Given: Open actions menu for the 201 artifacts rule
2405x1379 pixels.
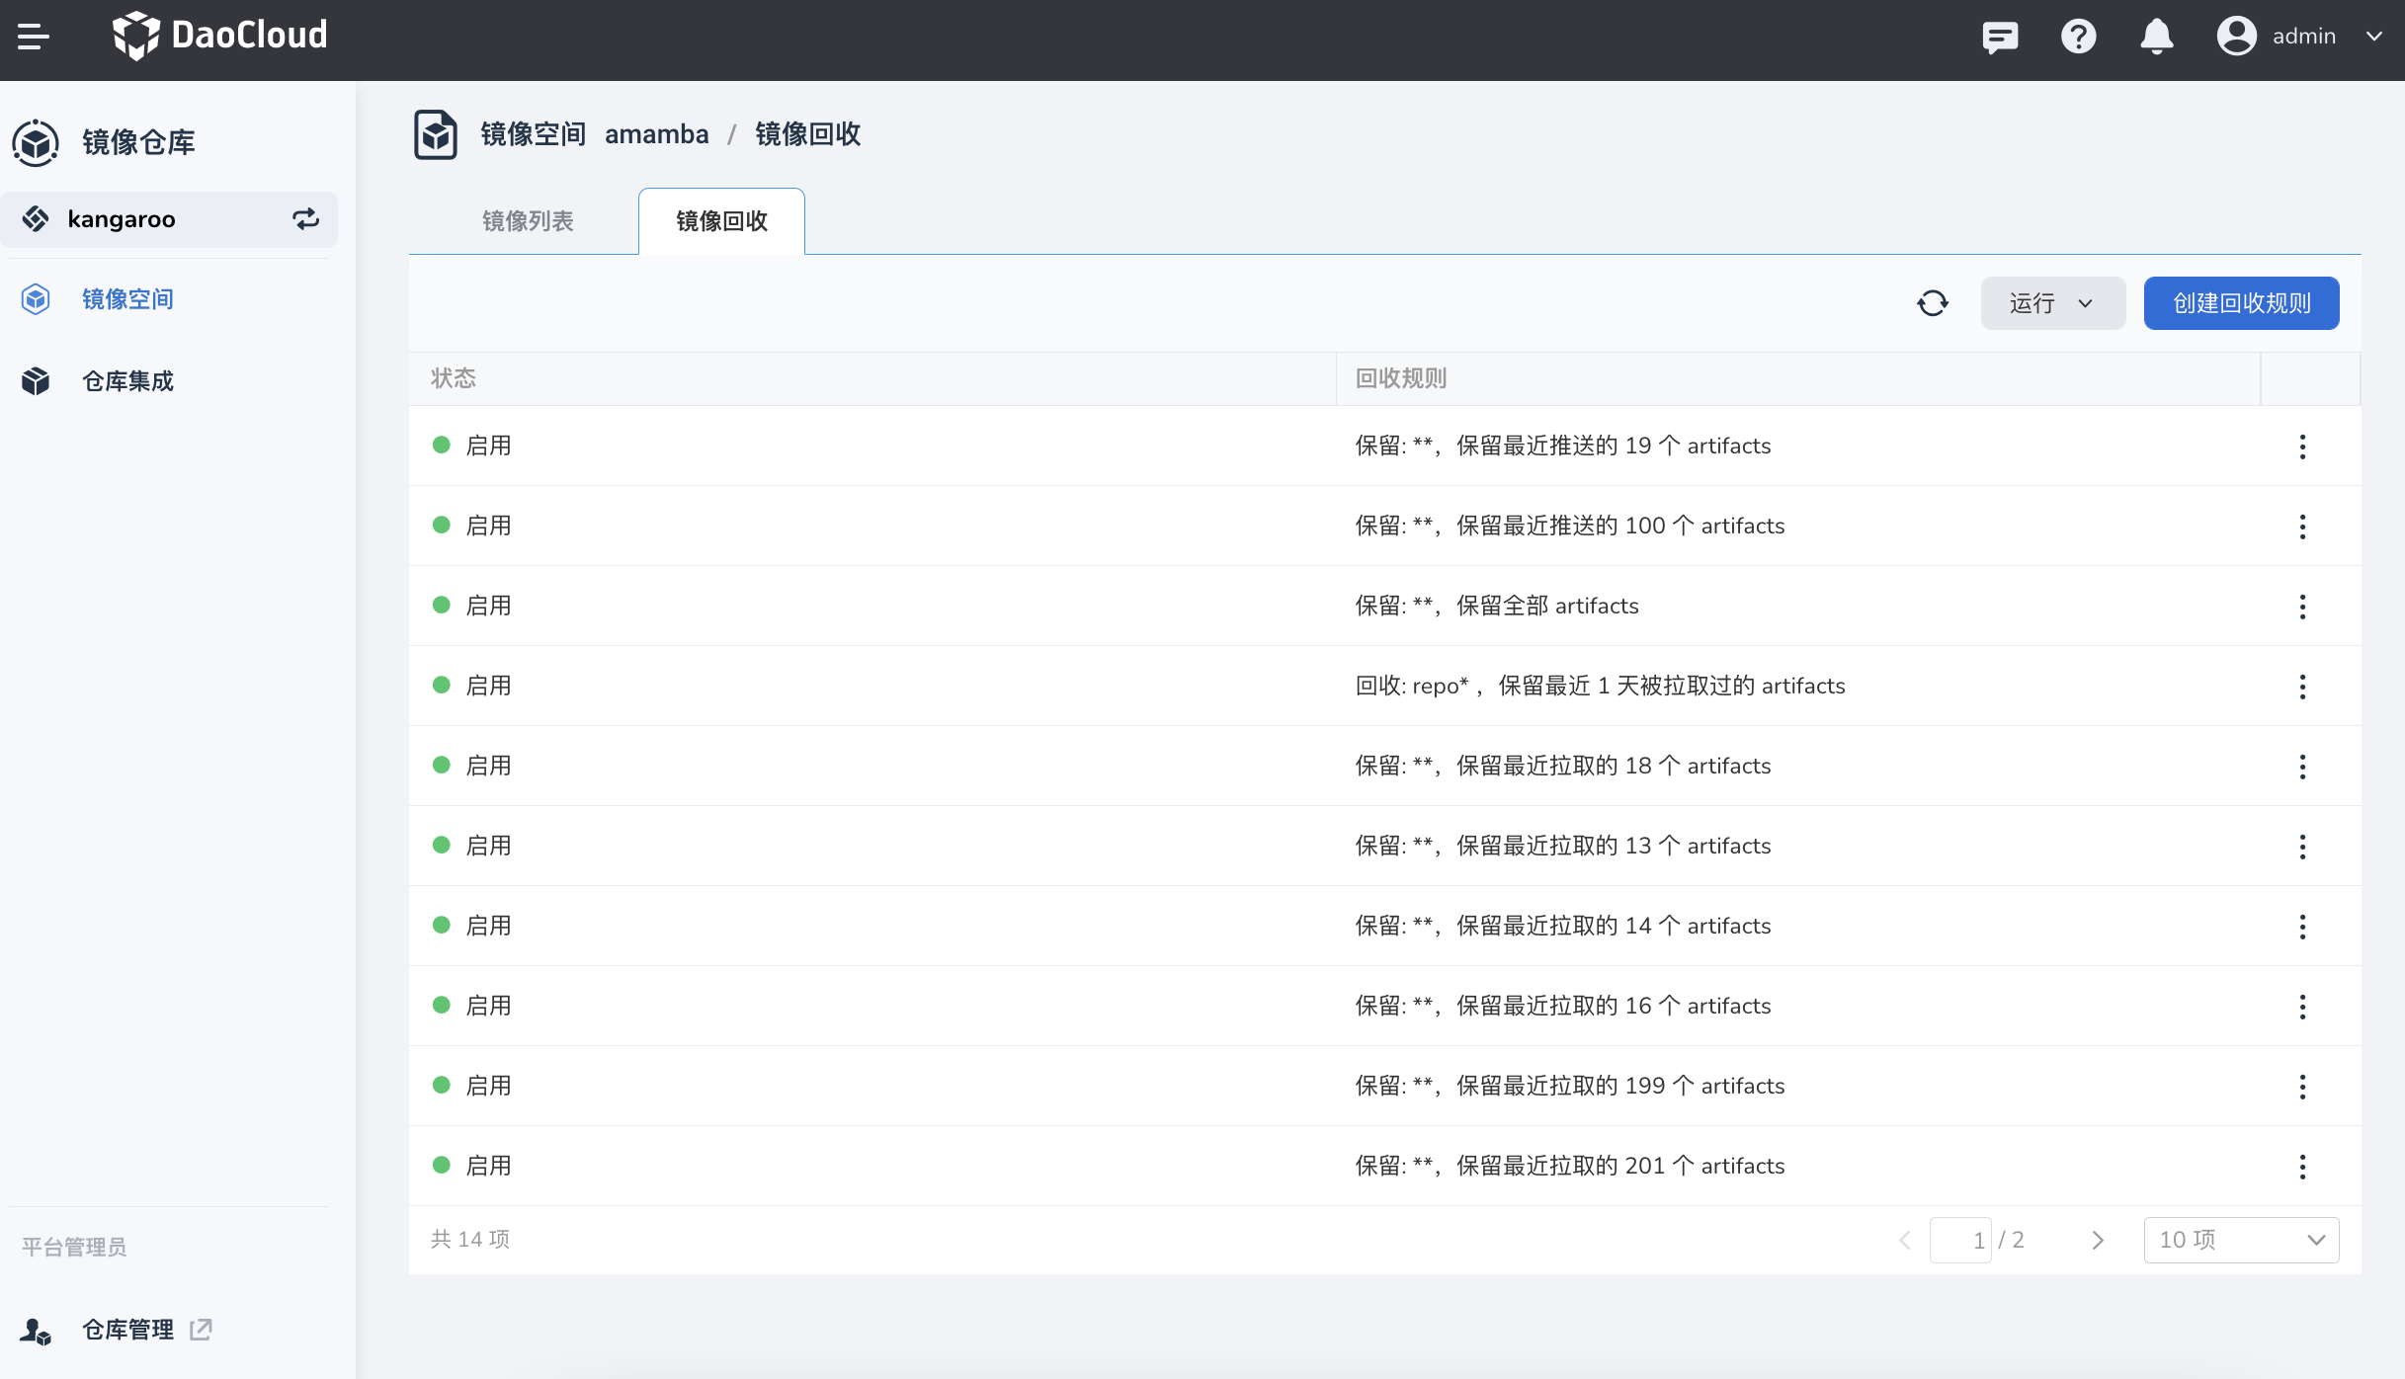Looking at the screenshot, I should pos(2302,1167).
